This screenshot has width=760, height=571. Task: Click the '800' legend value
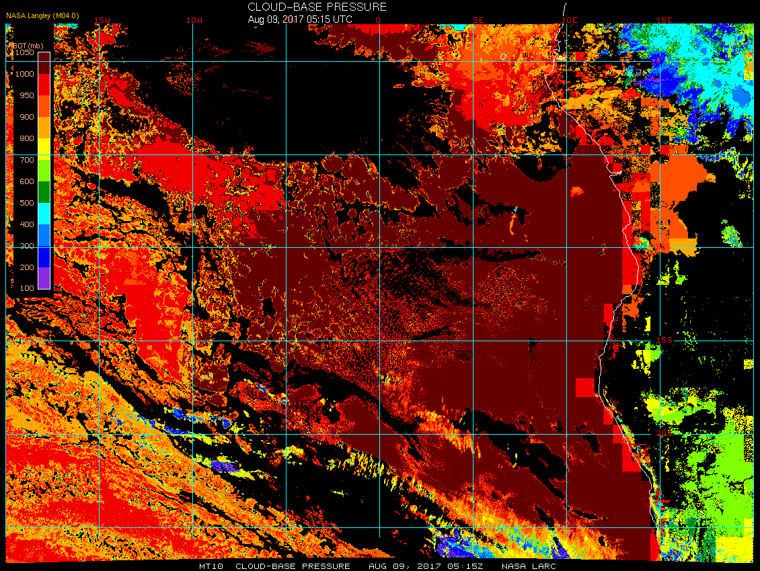pos(27,138)
